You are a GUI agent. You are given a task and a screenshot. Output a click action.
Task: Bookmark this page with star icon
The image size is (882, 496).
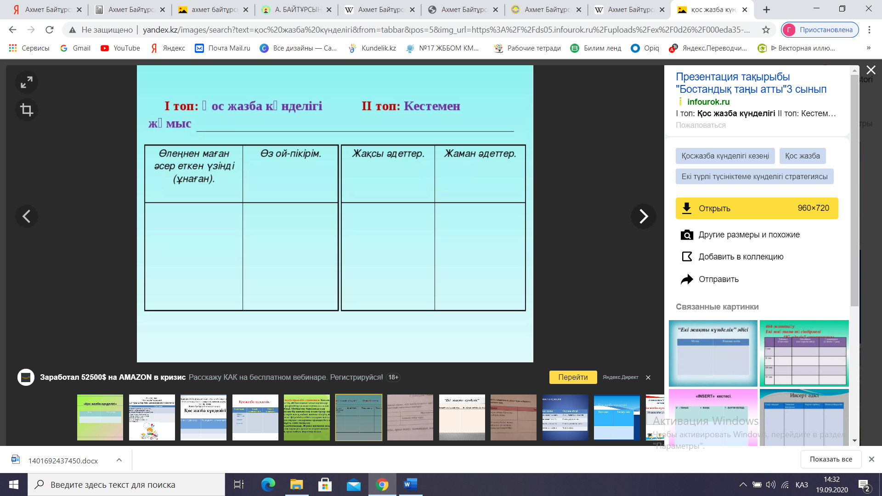point(766,30)
